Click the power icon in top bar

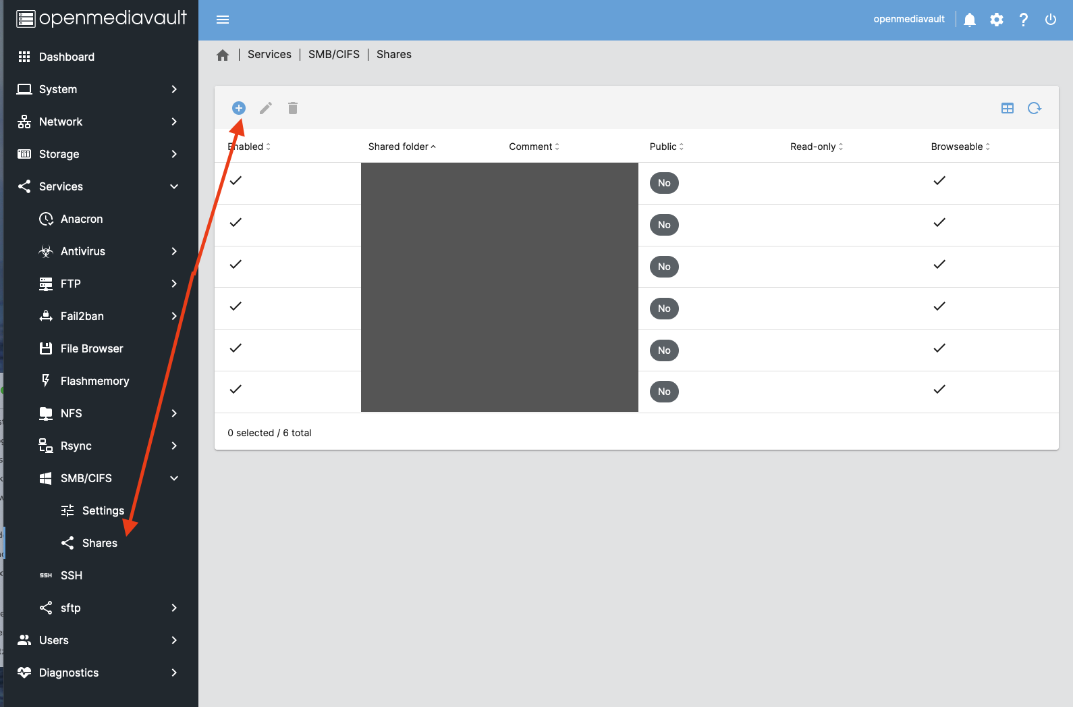[1050, 20]
